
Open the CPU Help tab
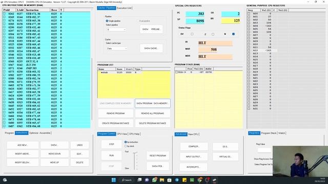[x=134, y=134]
